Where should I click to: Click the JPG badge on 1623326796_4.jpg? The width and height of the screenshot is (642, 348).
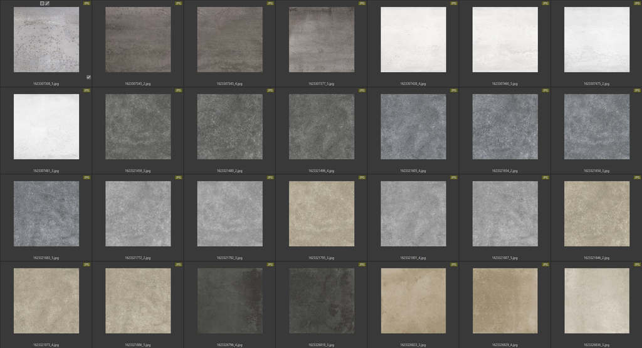point(270,264)
